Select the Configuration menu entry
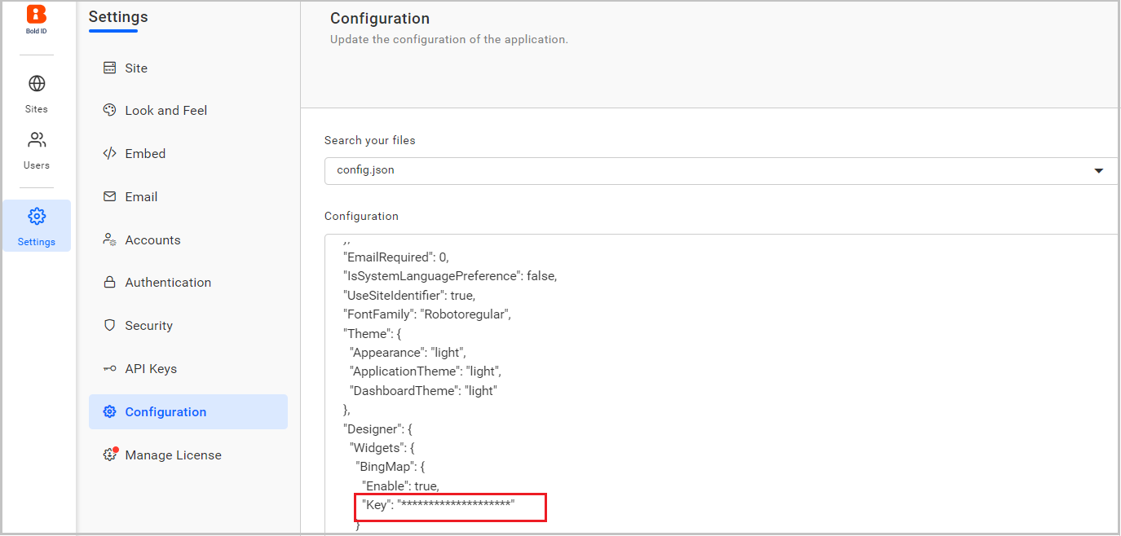Viewport: 1121px width, 536px height. (x=166, y=411)
